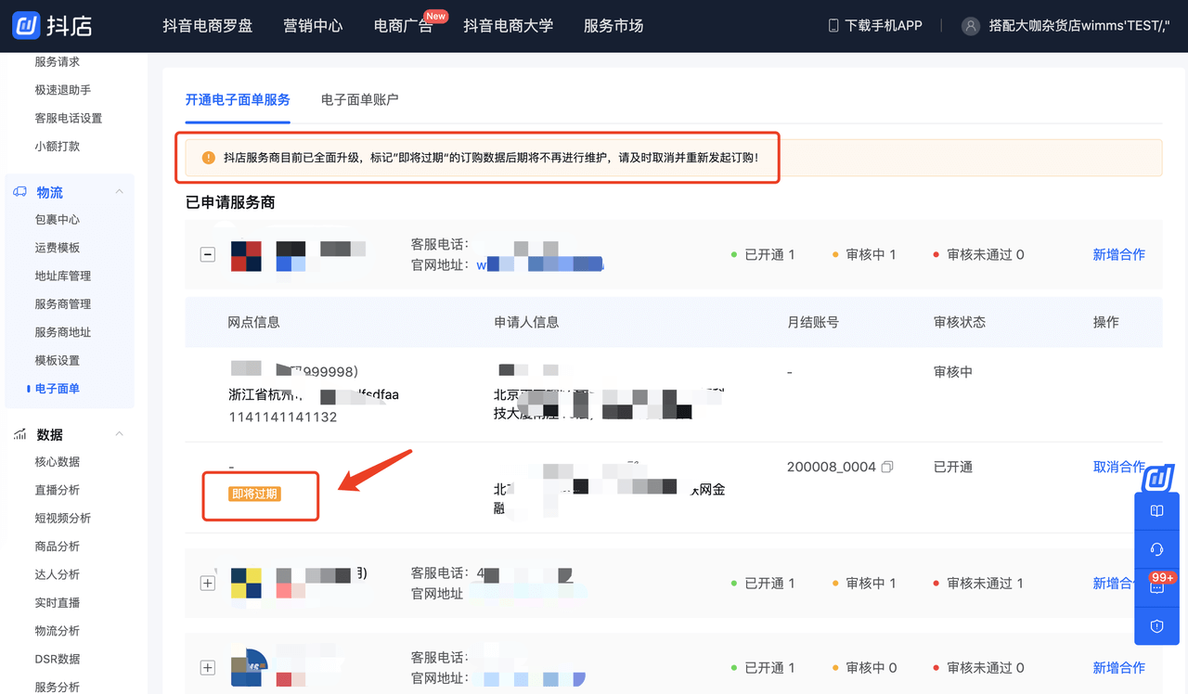The height and width of the screenshot is (694, 1188).
Task: Open 商品分析 in sidebar
Action: pyautogui.click(x=58, y=546)
